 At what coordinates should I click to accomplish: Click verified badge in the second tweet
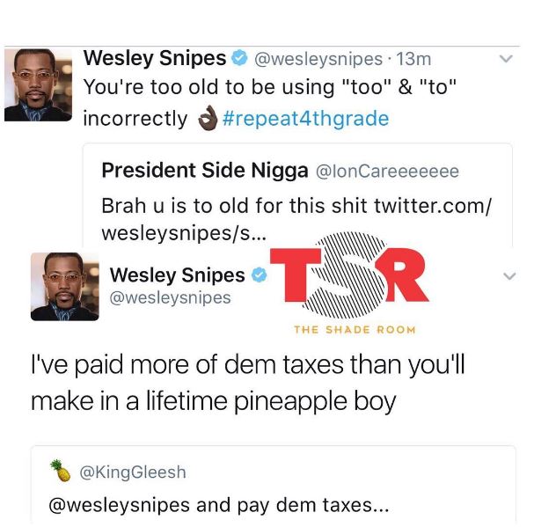(x=260, y=274)
